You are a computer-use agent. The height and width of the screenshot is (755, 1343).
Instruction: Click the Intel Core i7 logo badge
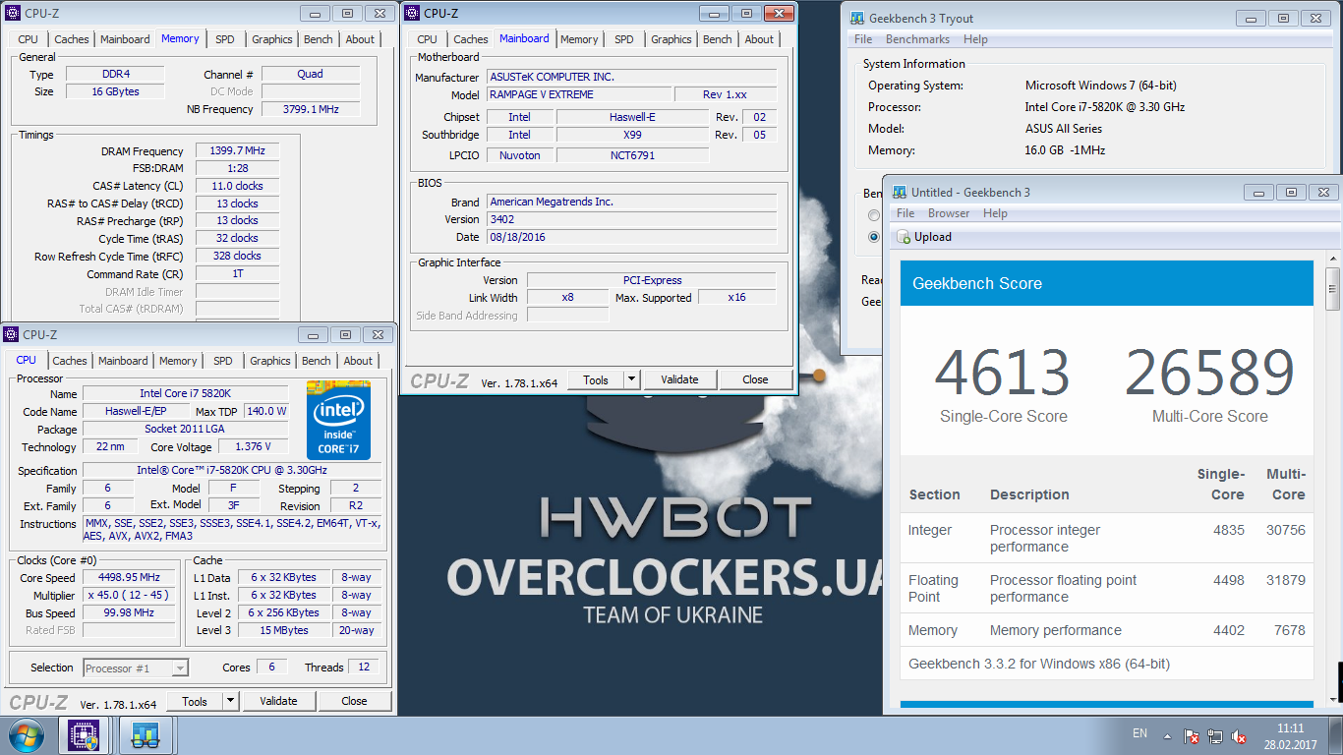[x=338, y=421]
